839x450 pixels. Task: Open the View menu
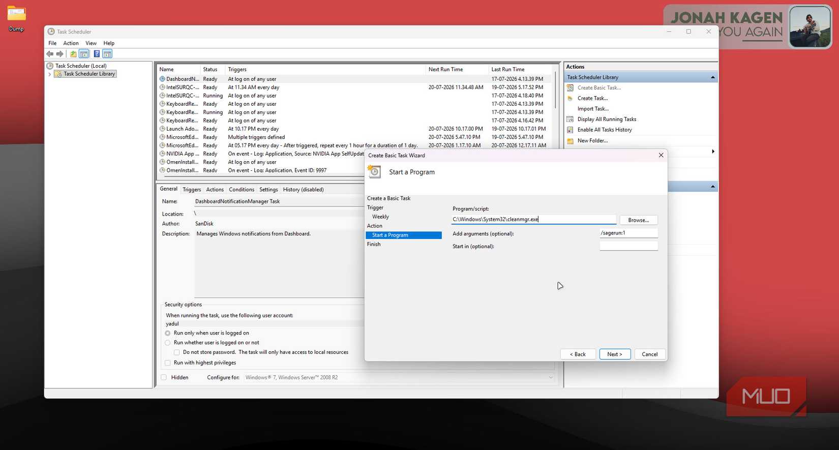91,43
